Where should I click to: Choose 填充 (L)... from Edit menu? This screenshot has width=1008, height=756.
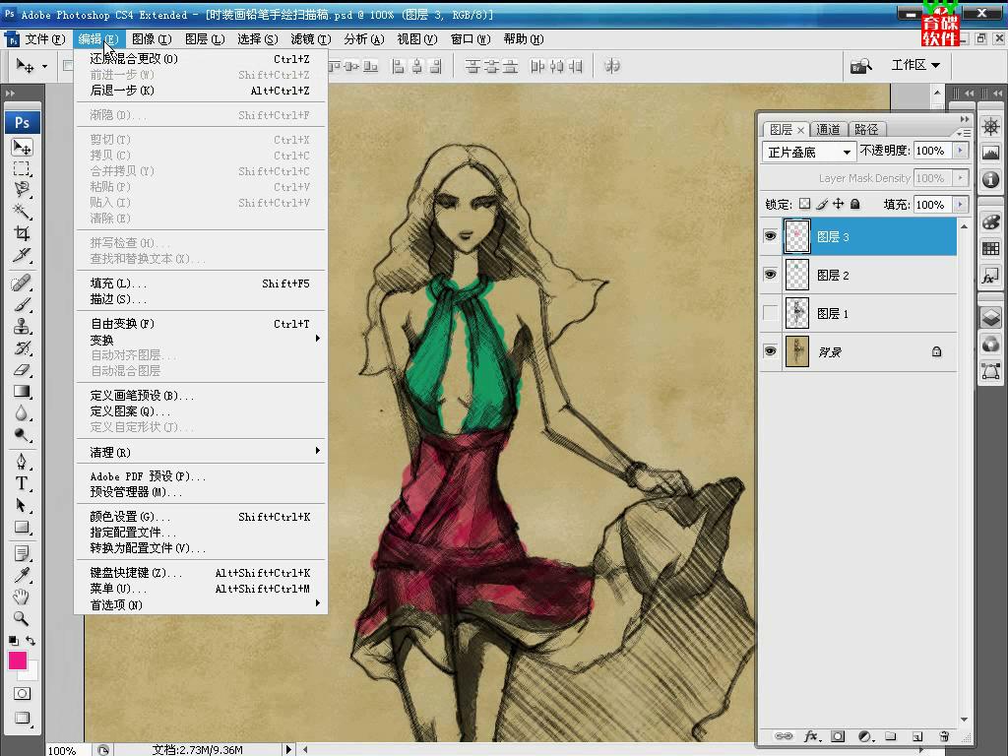pos(200,283)
